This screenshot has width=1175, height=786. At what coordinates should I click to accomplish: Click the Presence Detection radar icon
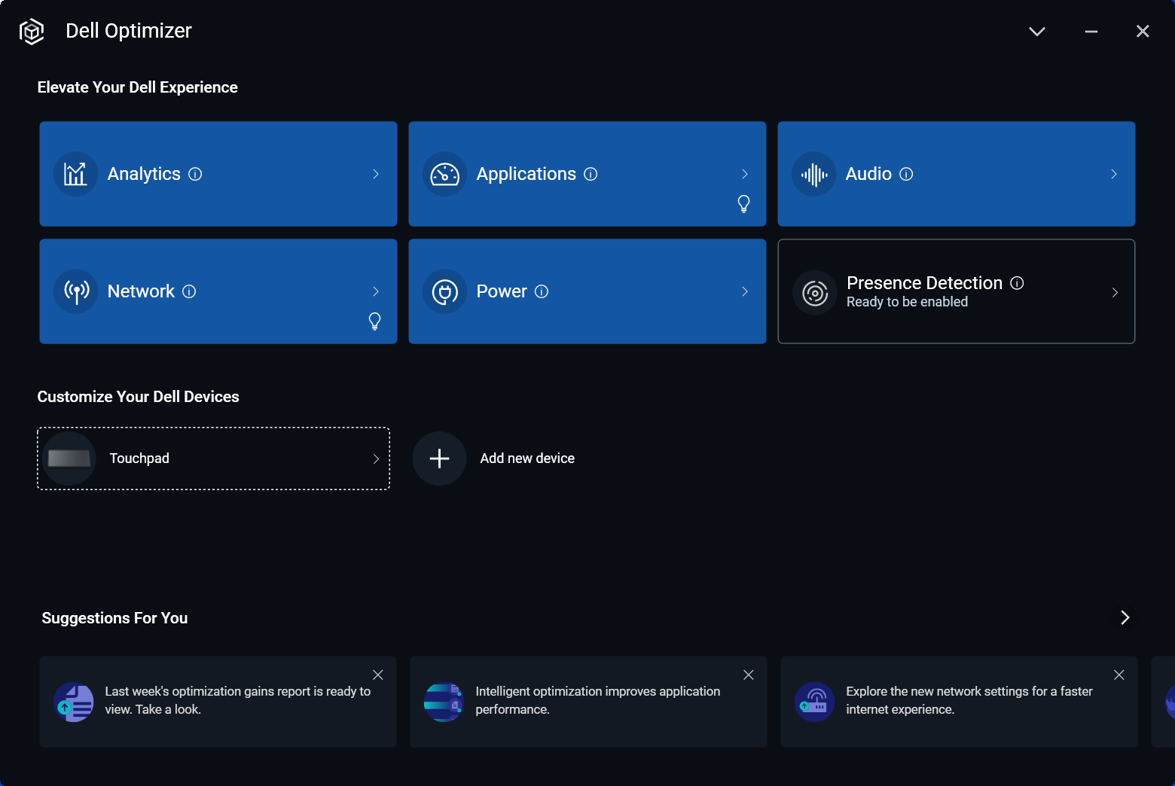tap(815, 292)
